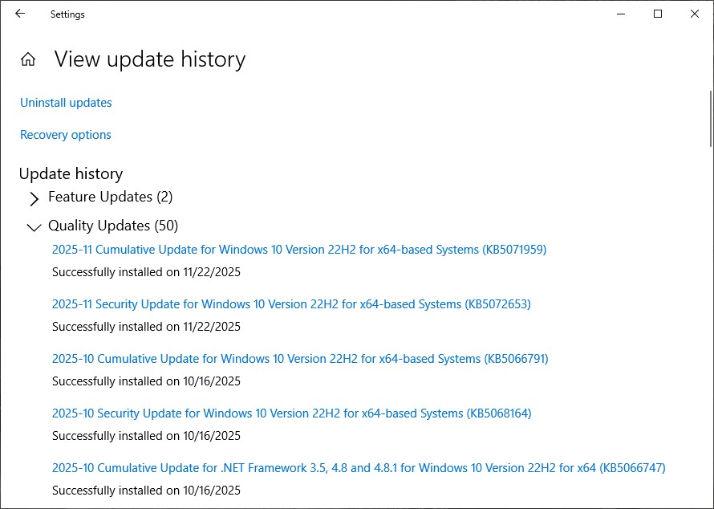Screen dimensions: 714x509
Task: Minimize the Settings window
Action: tap(621, 14)
